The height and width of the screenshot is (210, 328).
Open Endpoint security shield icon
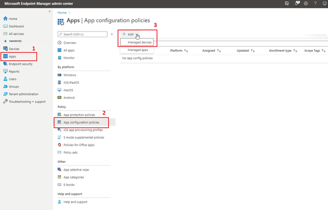click(5, 64)
